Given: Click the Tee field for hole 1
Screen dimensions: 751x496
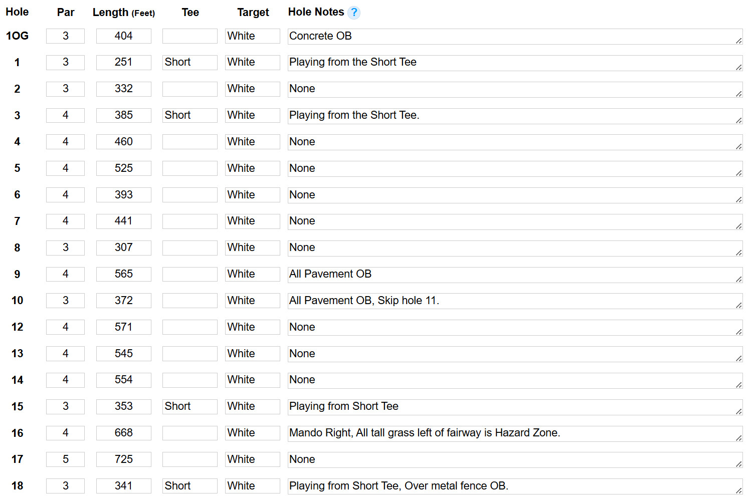Looking at the screenshot, I should pyautogui.click(x=190, y=62).
